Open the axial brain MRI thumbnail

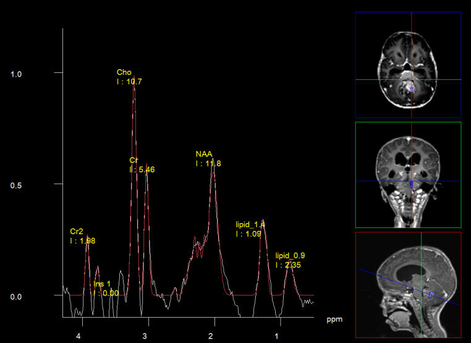click(408, 65)
